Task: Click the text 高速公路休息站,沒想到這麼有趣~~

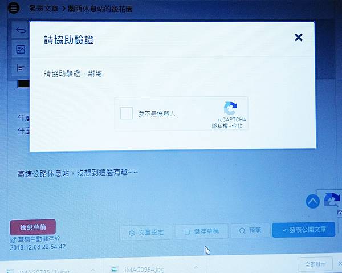Action: click(x=78, y=173)
